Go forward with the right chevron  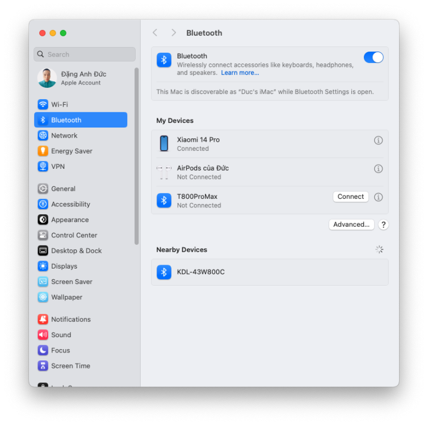pos(174,33)
